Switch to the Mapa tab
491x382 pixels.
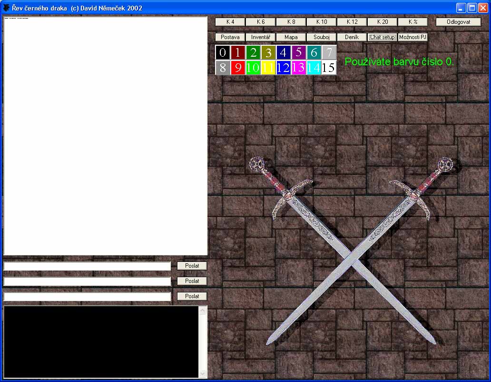(x=291, y=37)
